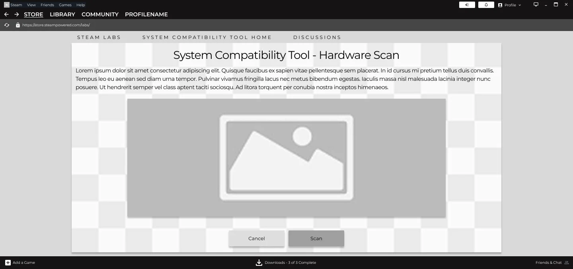Click the store URL address field
573x269 pixels.
[x=56, y=25]
